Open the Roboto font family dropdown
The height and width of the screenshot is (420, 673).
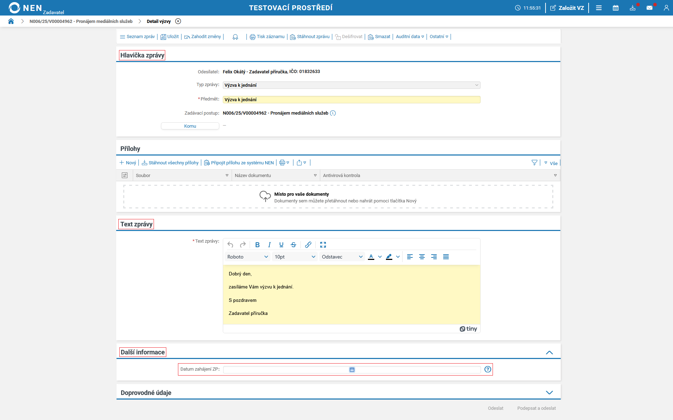tap(248, 257)
